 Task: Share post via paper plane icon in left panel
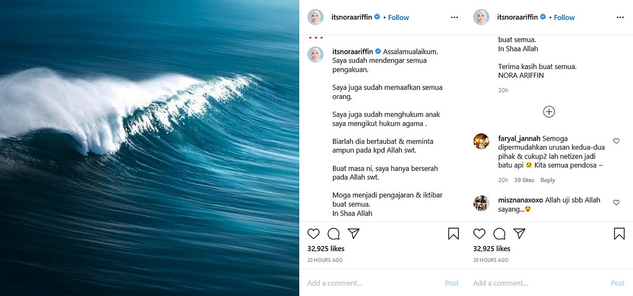click(x=353, y=234)
